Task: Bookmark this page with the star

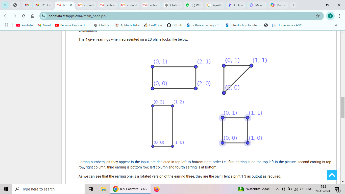Action: [x=318, y=16]
